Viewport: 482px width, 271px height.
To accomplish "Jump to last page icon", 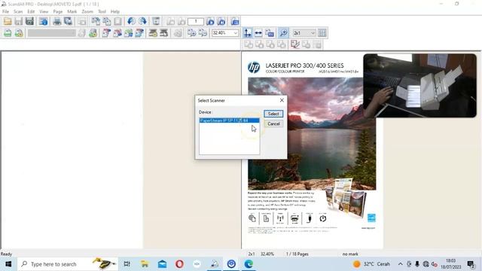I will click(x=221, y=21).
